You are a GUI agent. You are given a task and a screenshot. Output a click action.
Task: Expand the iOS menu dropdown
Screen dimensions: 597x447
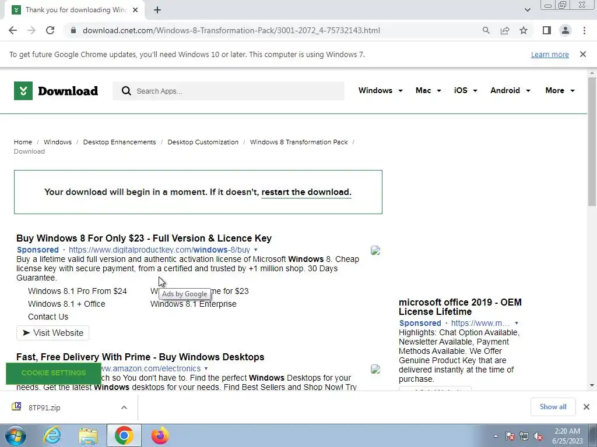(x=466, y=90)
